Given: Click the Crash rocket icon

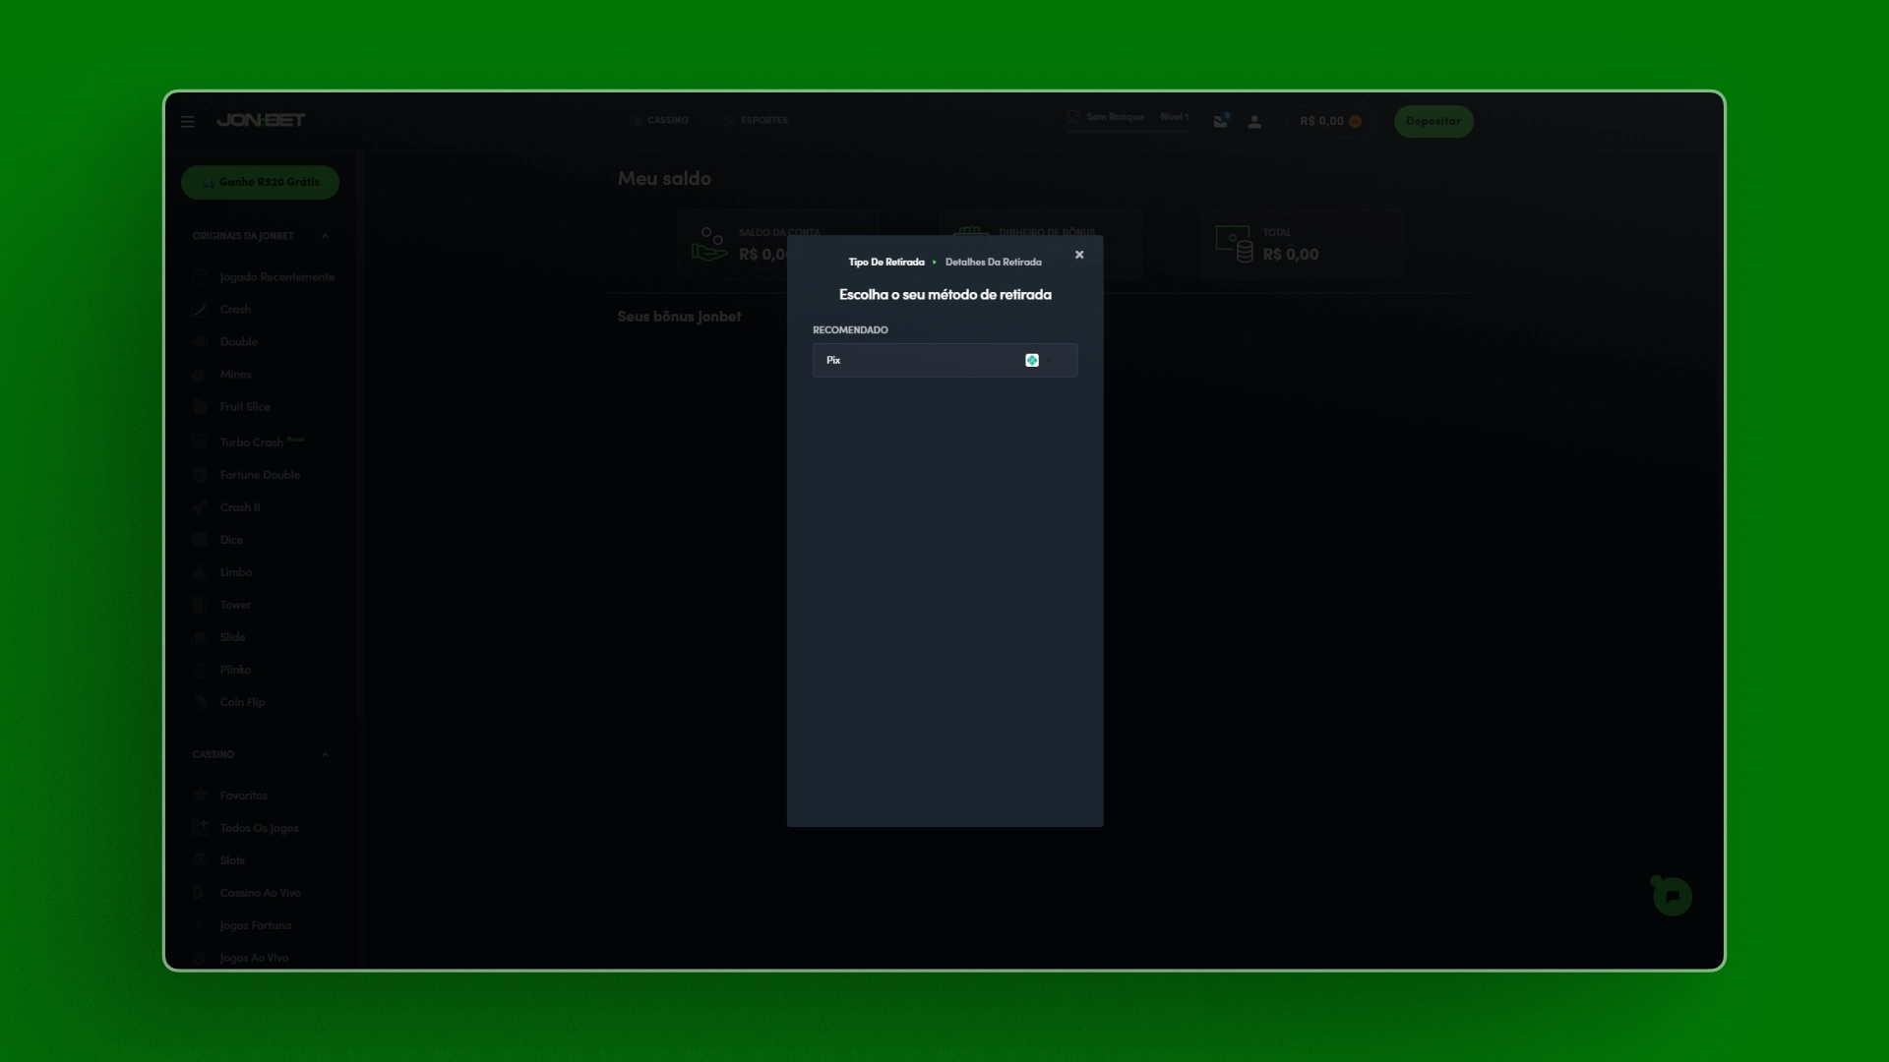Looking at the screenshot, I should coord(200,310).
